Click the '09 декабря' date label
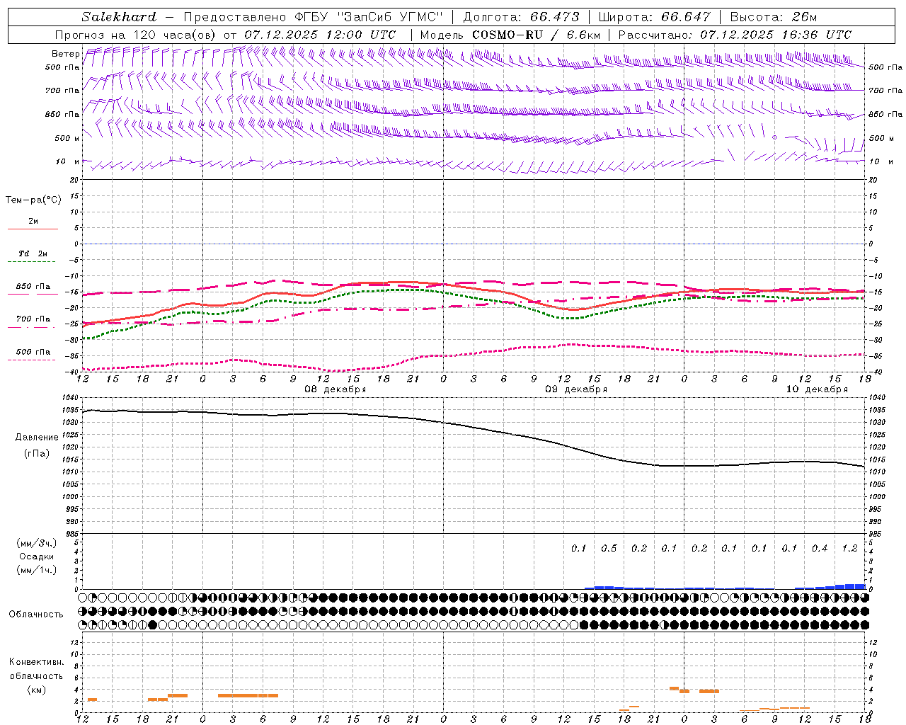This screenshot has width=906, height=725. (x=576, y=389)
